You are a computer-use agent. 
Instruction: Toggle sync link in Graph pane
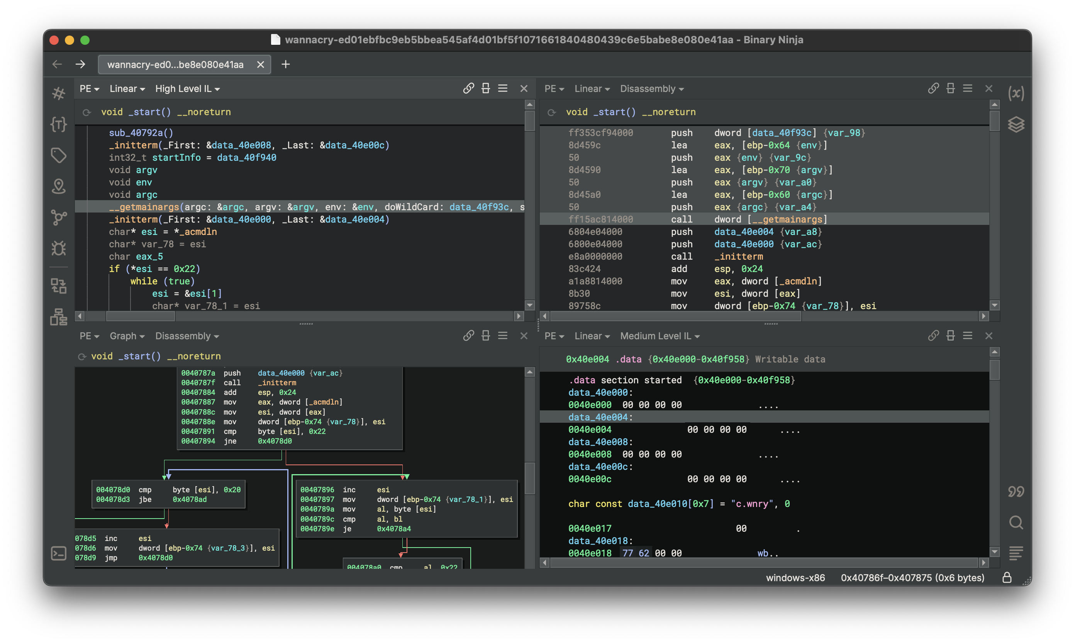[x=468, y=336]
